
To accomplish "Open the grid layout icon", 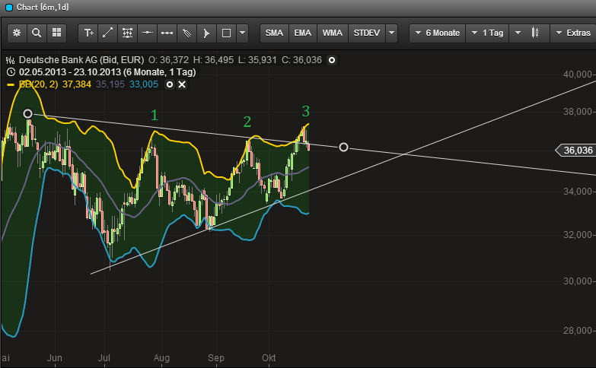I will pos(56,33).
